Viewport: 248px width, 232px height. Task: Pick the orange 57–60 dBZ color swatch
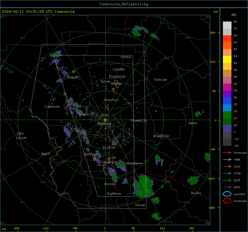tap(227, 46)
